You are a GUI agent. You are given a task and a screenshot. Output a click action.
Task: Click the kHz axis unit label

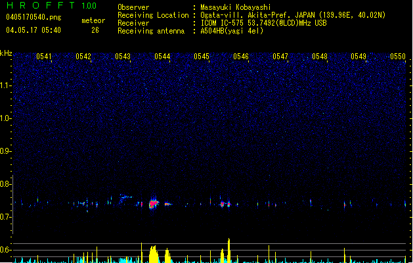pos(6,53)
